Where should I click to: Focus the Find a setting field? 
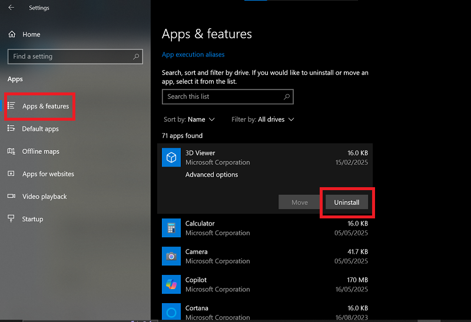coord(75,57)
